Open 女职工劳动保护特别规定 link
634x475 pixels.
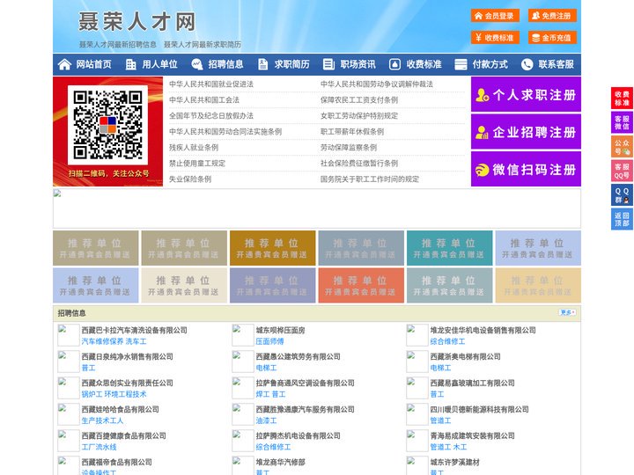pos(359,115)
